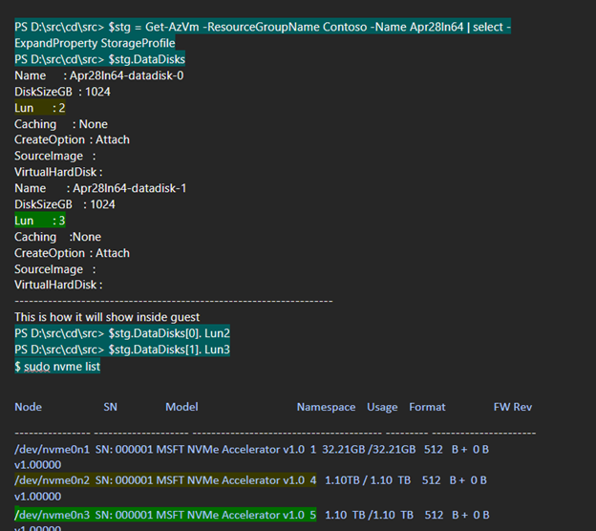Click the '$stg.DataDisks[0]. Lun2' line

click(122, 333)
